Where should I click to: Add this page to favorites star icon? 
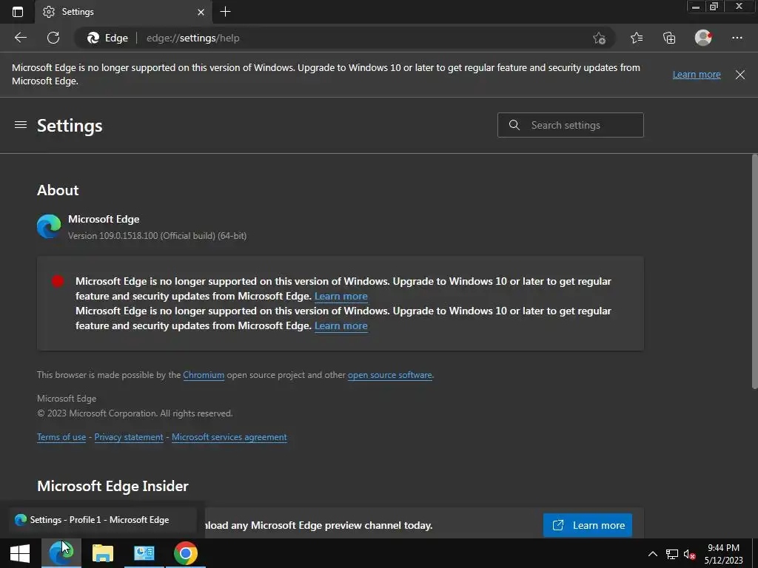pyautogui.click(x=599, y=38)
